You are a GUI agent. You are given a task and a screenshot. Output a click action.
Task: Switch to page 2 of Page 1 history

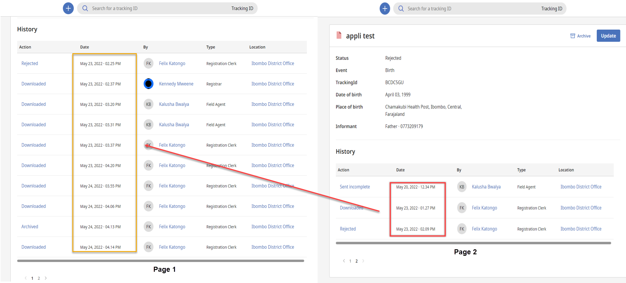(39, 278)
